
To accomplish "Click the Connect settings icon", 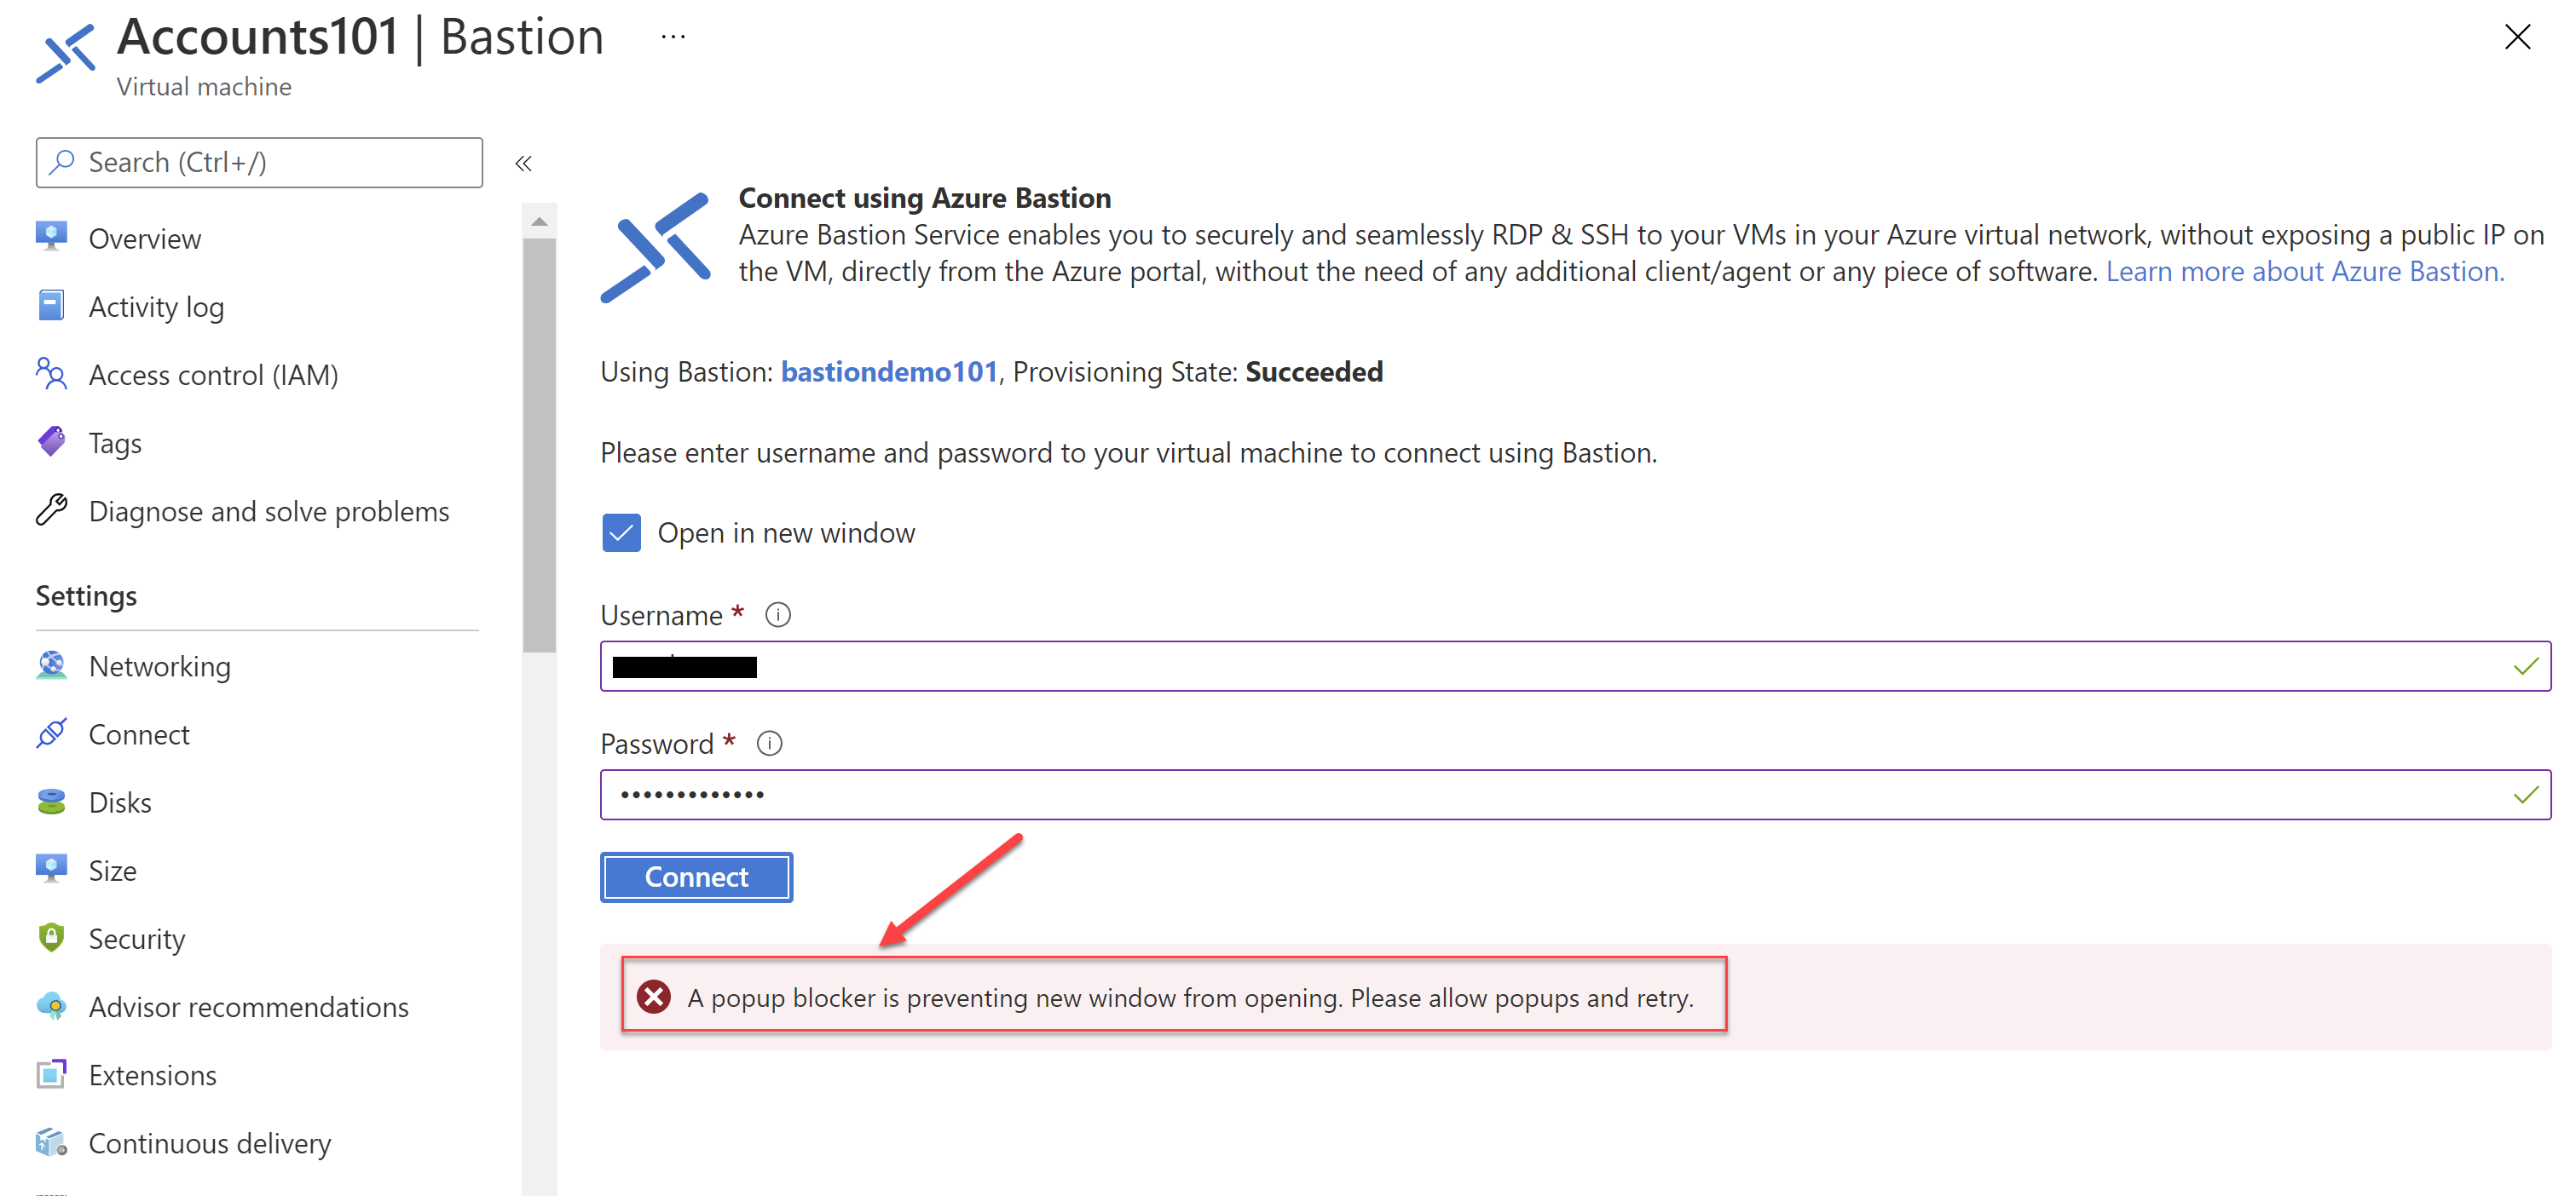I will [55, 733].
